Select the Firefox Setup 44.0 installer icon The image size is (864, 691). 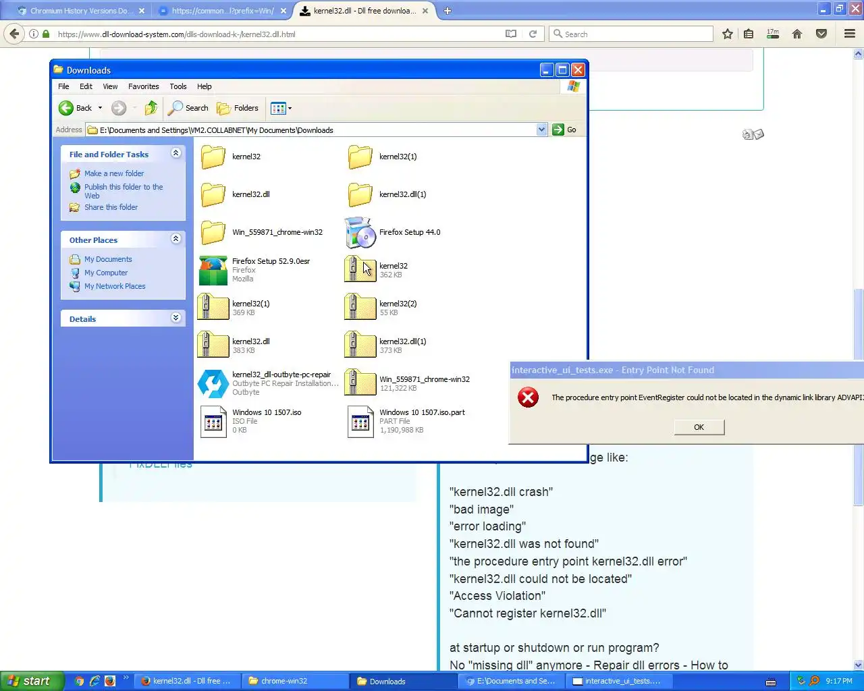click(360, 233)
